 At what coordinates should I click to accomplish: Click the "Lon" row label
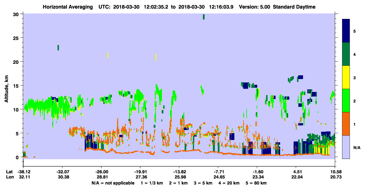(x=10, y=177)
